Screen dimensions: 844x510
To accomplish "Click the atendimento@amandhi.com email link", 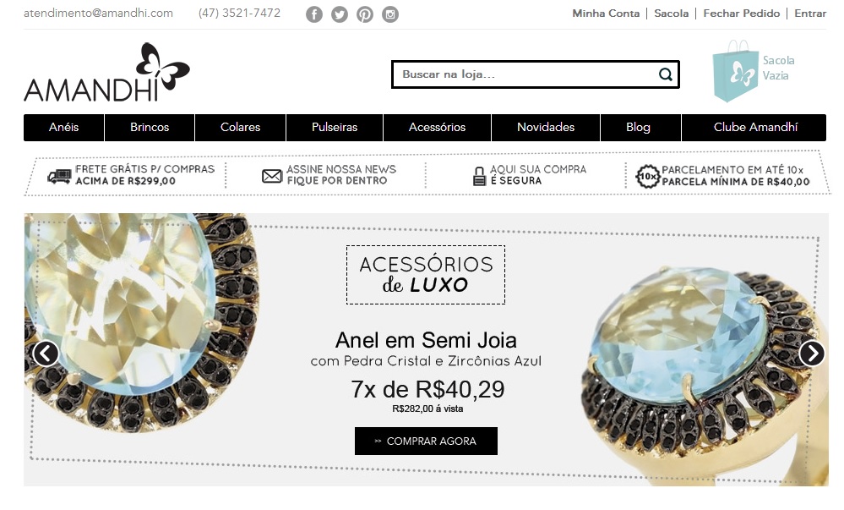I will 99,13.
